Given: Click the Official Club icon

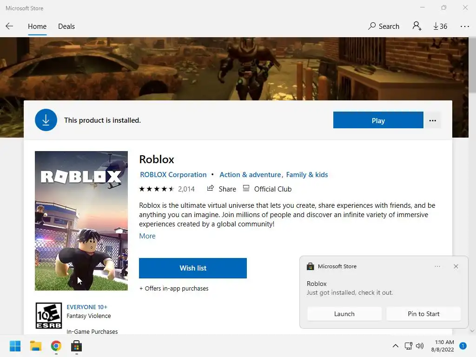Looking at the screenshot, I should (246, 188).
